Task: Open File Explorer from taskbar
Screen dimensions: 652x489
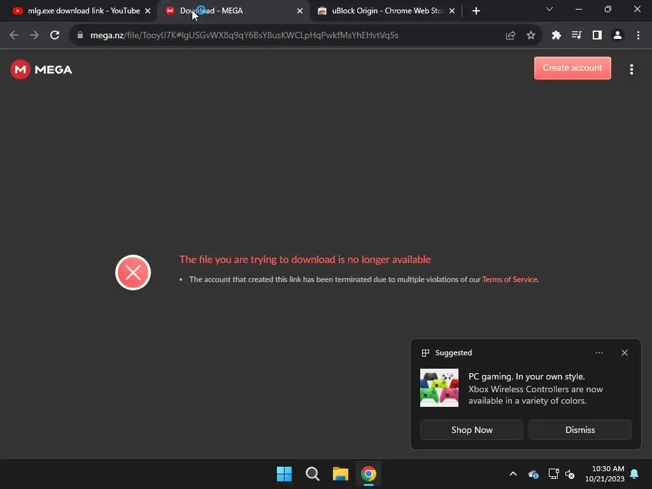Action: [x=340, y=474]
